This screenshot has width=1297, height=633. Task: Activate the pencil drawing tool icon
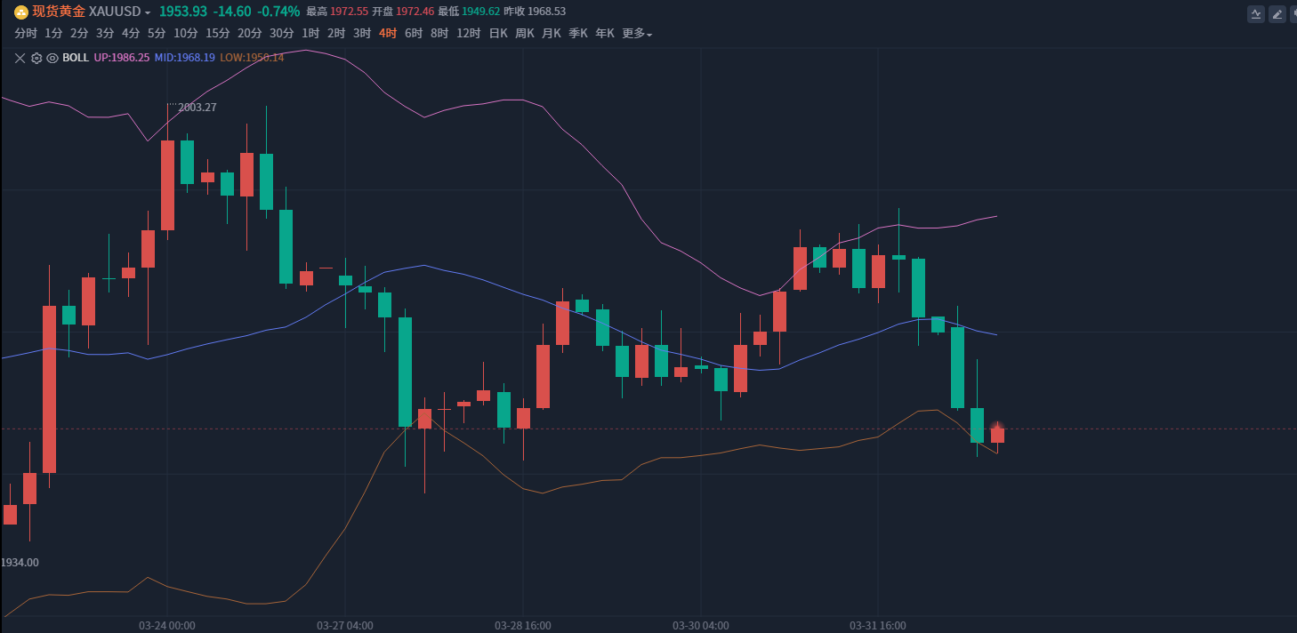[1277, 13]
